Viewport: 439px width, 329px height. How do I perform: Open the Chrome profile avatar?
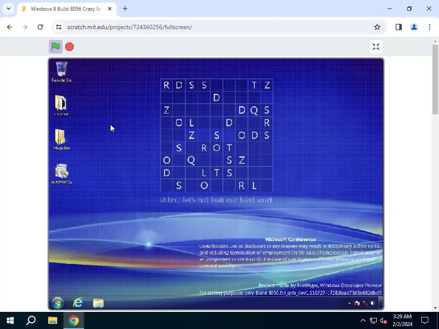click(414, 27)
